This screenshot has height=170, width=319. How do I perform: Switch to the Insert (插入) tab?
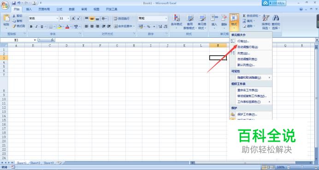29,9
